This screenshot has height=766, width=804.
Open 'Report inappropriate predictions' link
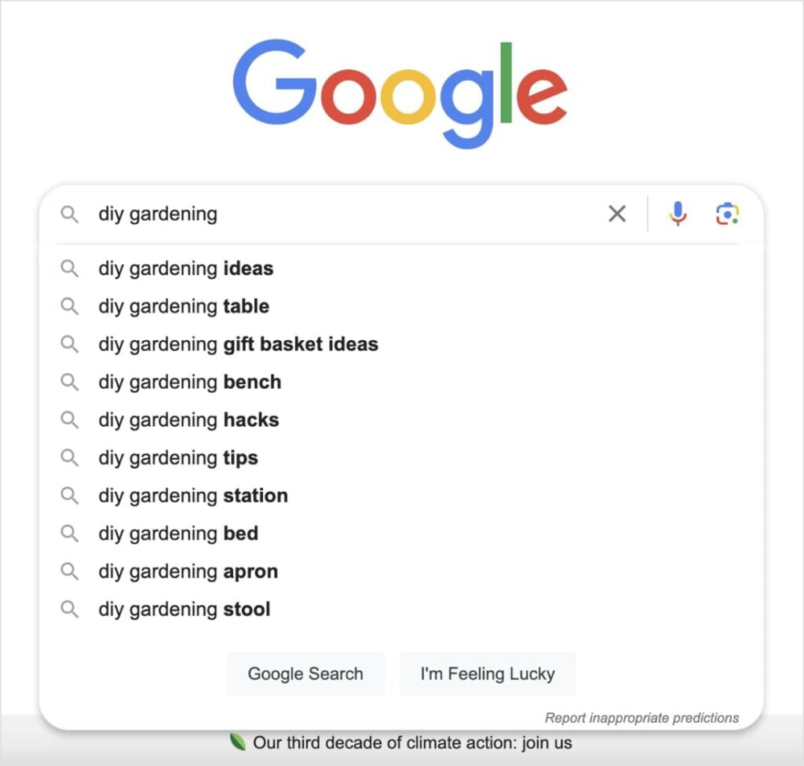click(x=641, y=717)
